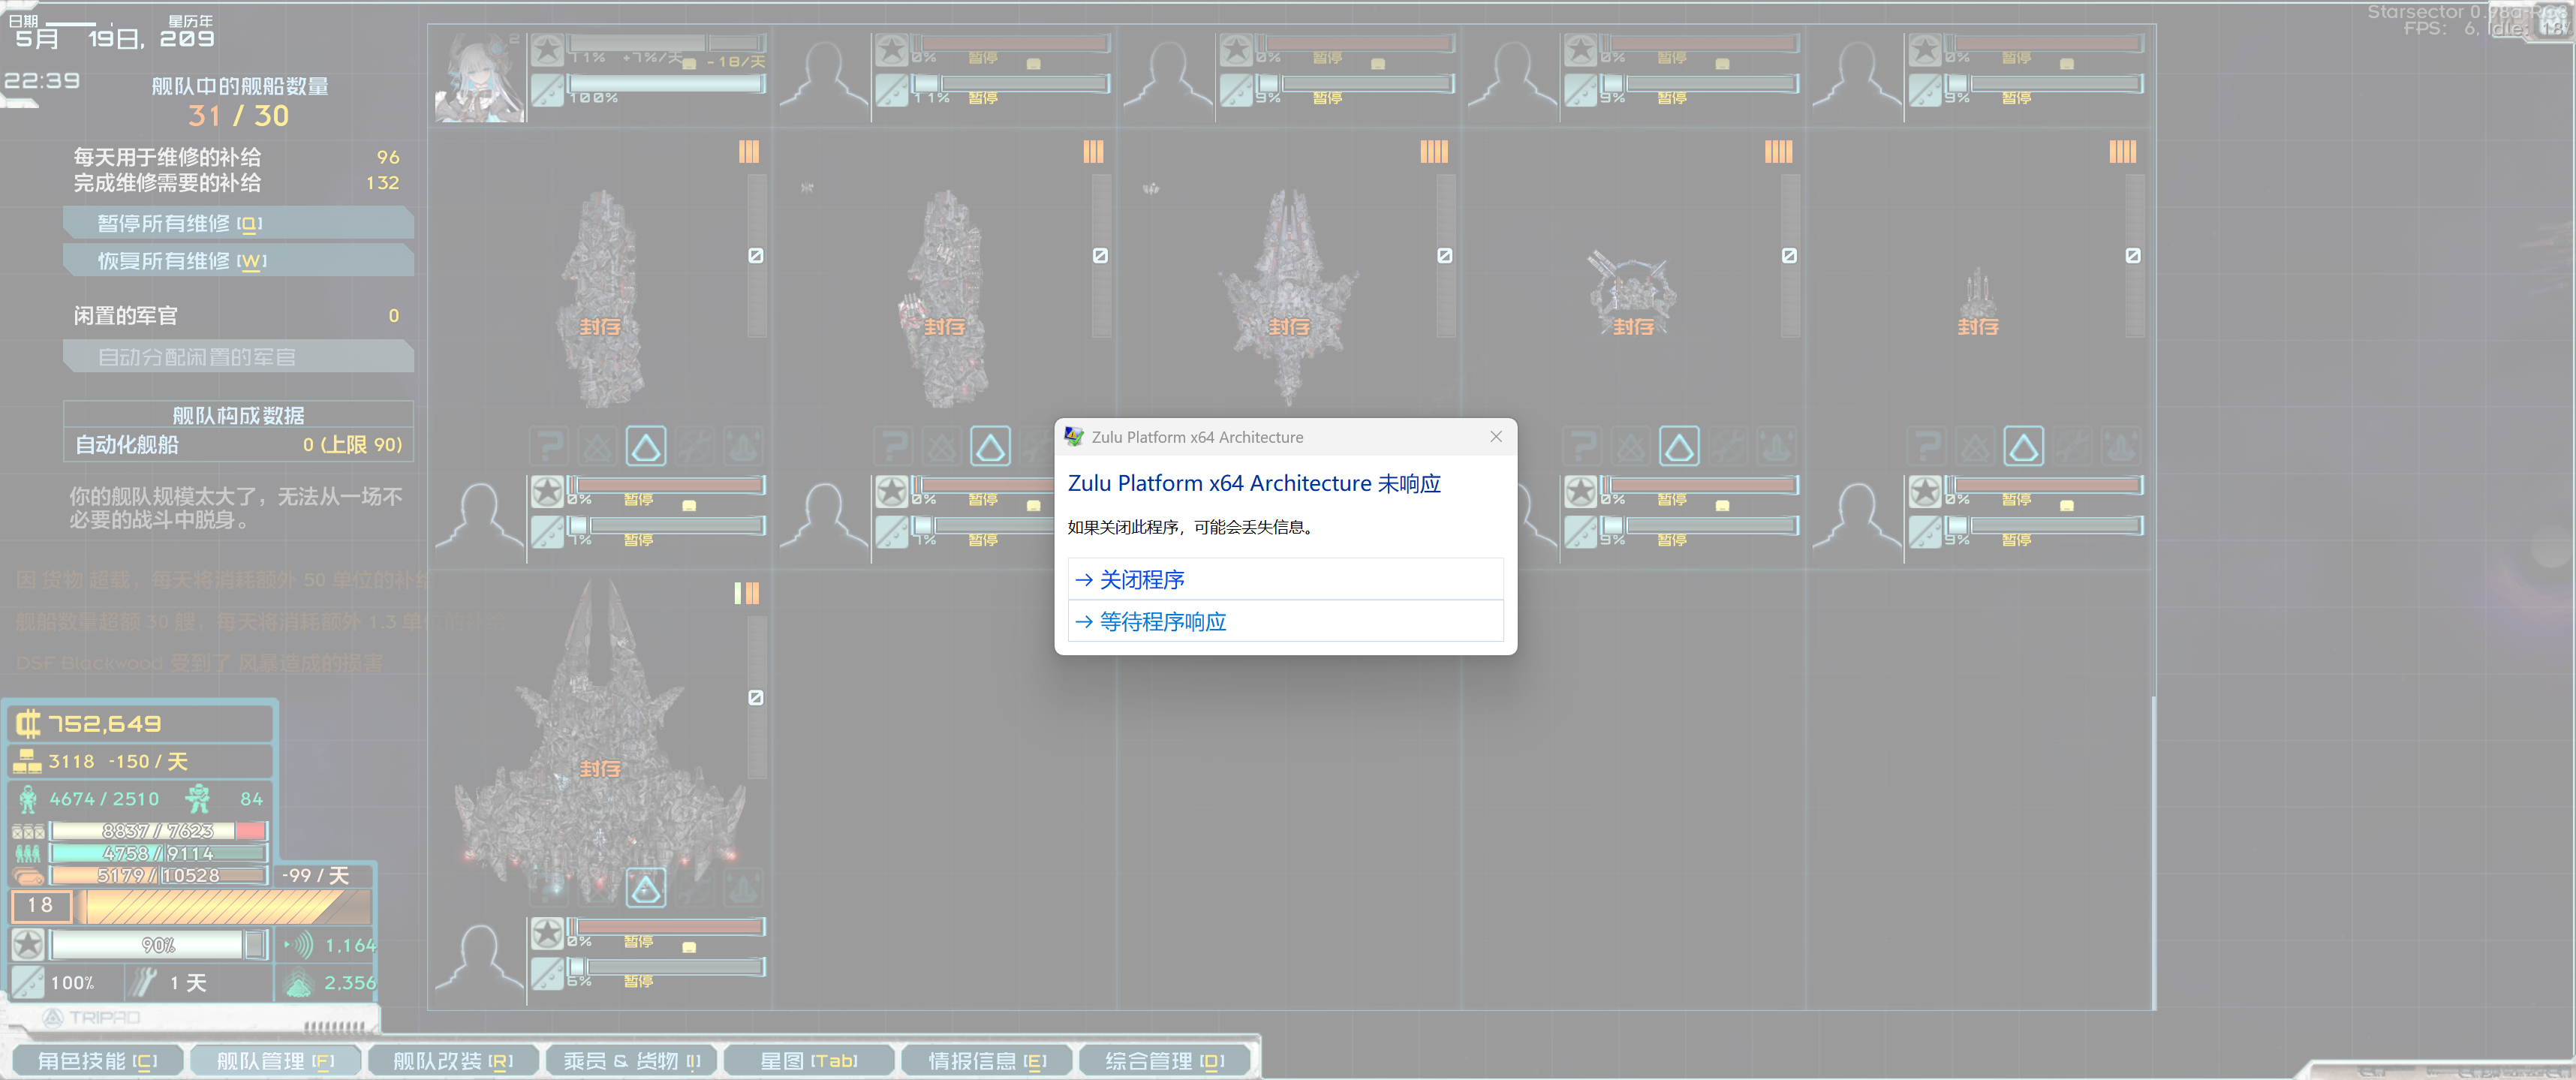Click the cargo barrels icon beside 8837/7623
The width and height of the screenshot is (2576, 1080).
(x=28, y=832)
